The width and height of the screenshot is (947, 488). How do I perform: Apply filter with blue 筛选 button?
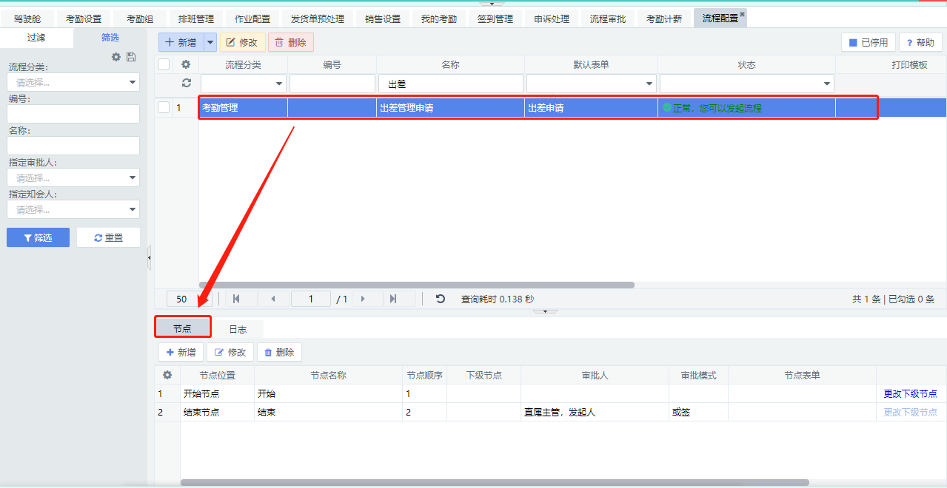point(38,237)
